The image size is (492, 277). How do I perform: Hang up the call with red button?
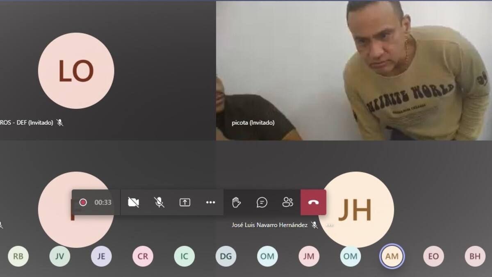coord(313,202)
